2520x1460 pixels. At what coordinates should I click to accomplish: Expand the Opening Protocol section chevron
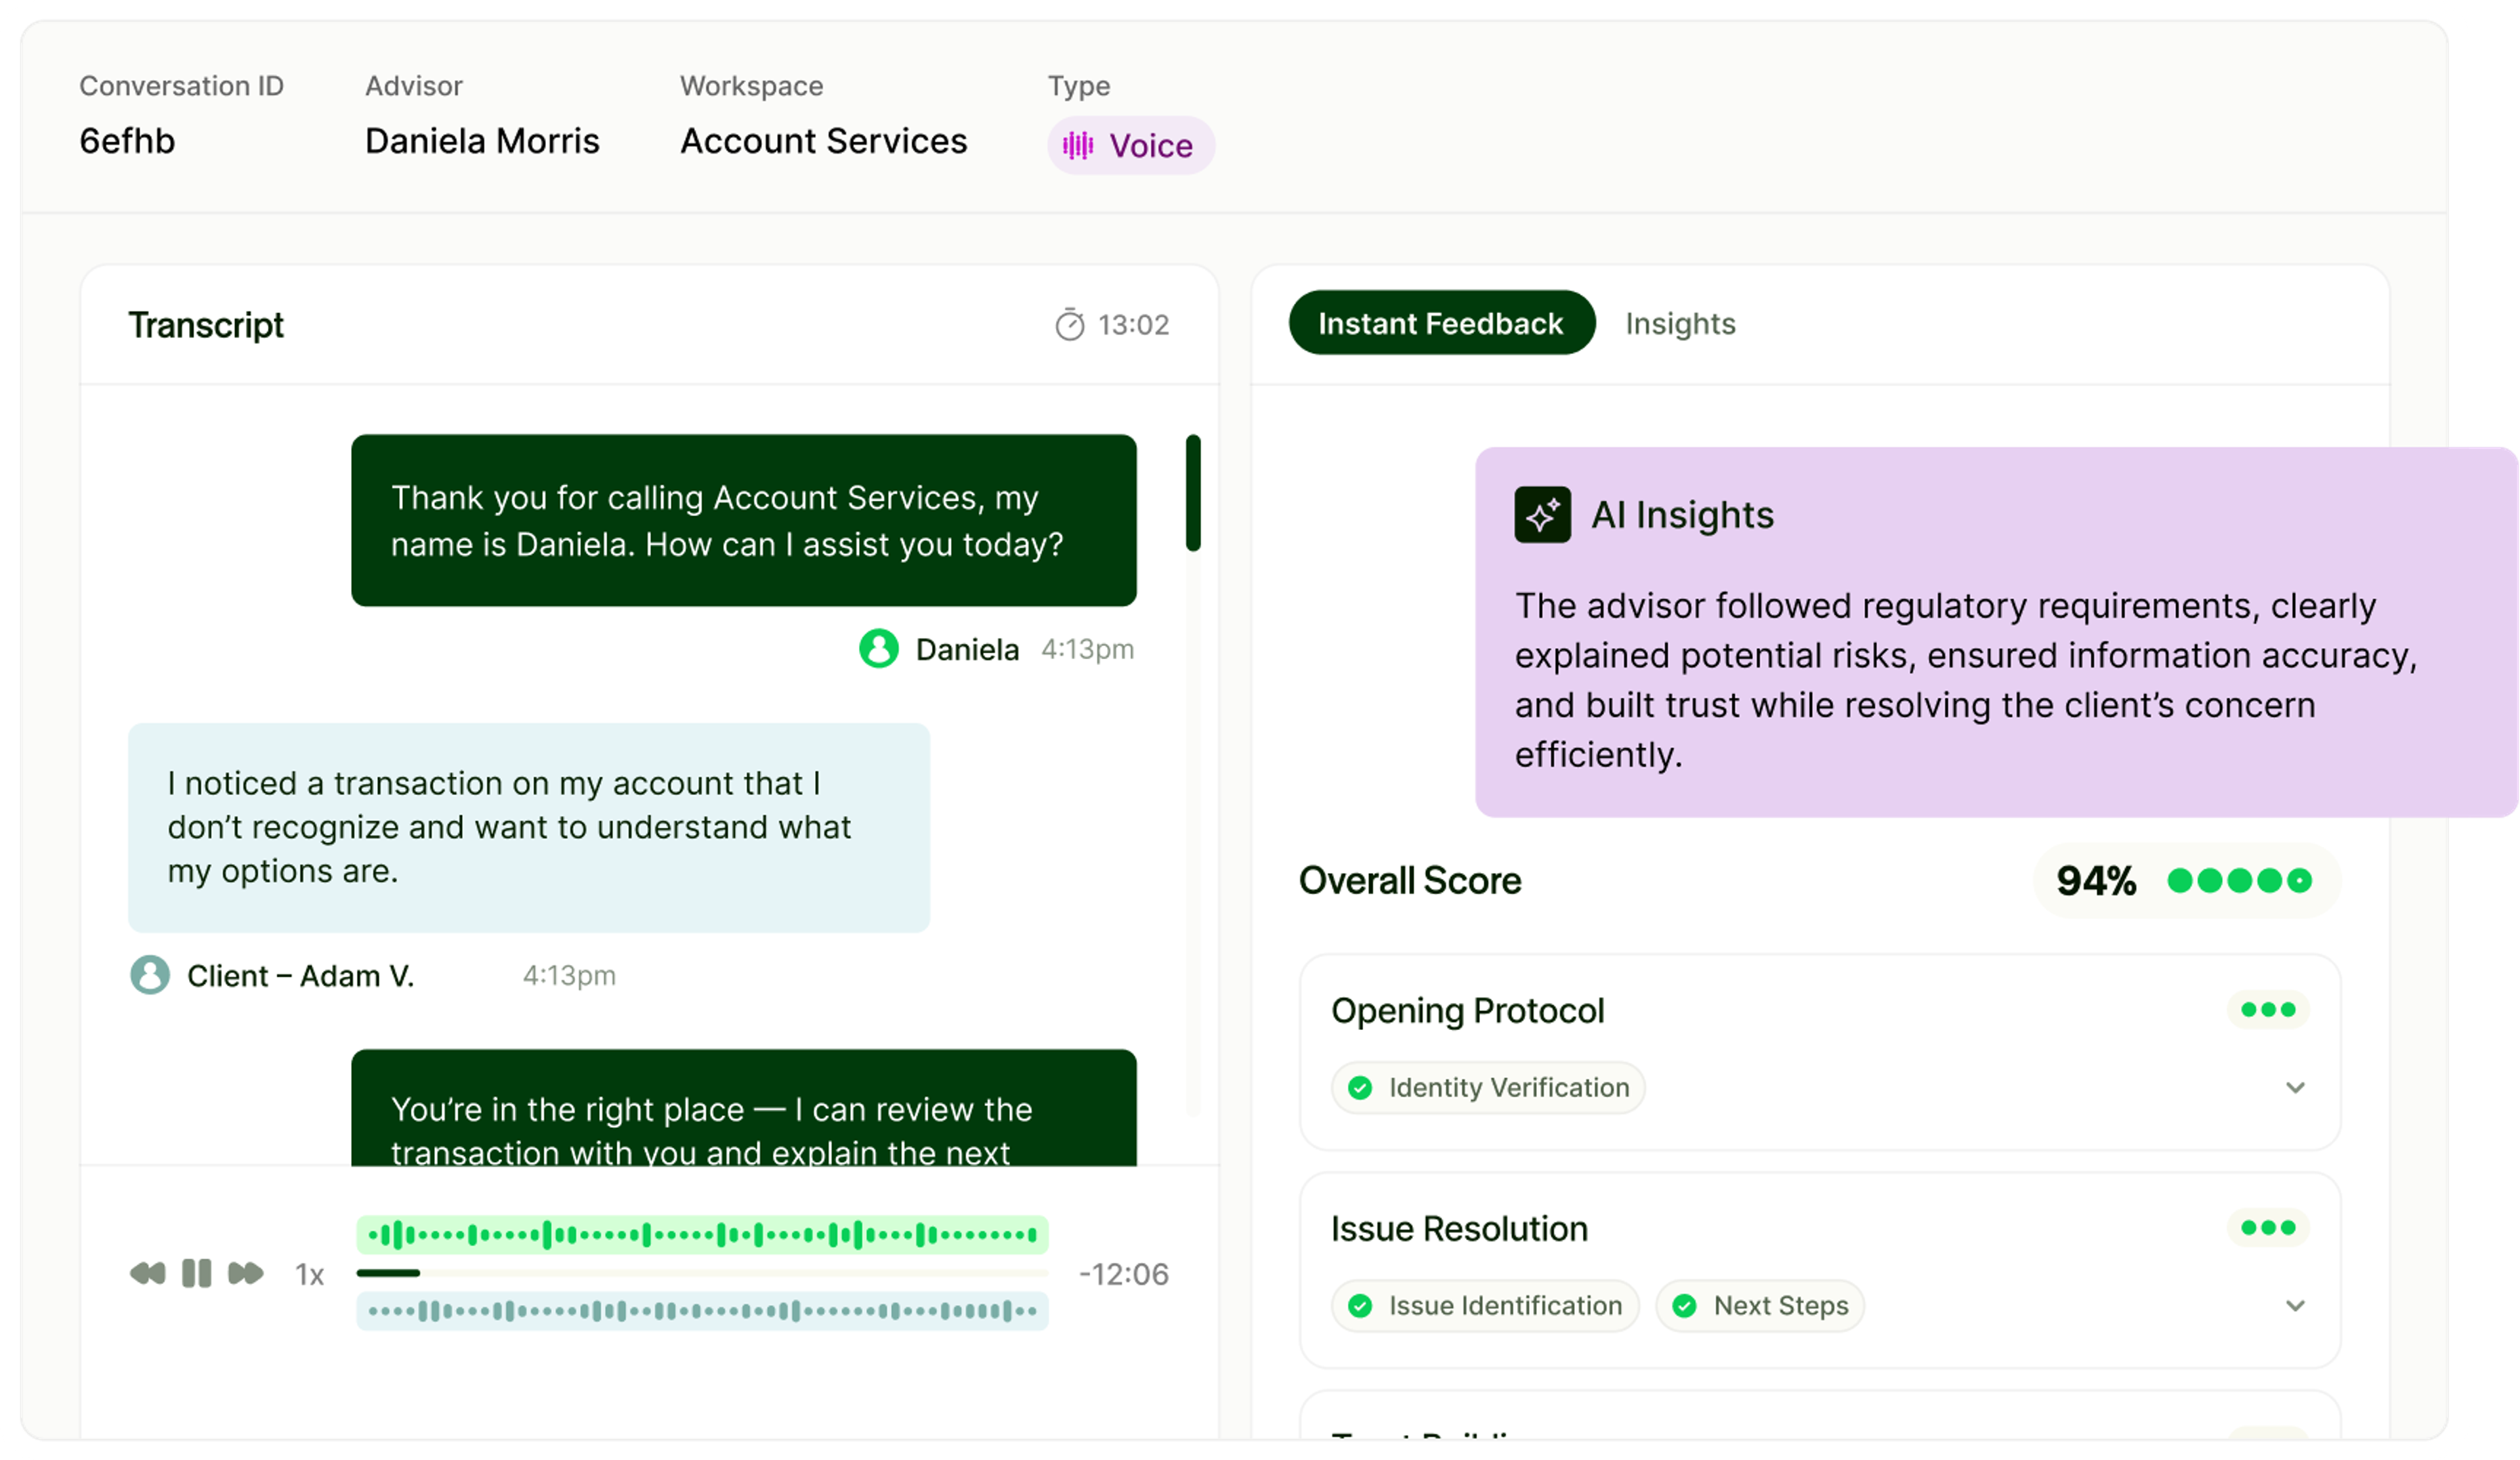click(2295, 1087)
